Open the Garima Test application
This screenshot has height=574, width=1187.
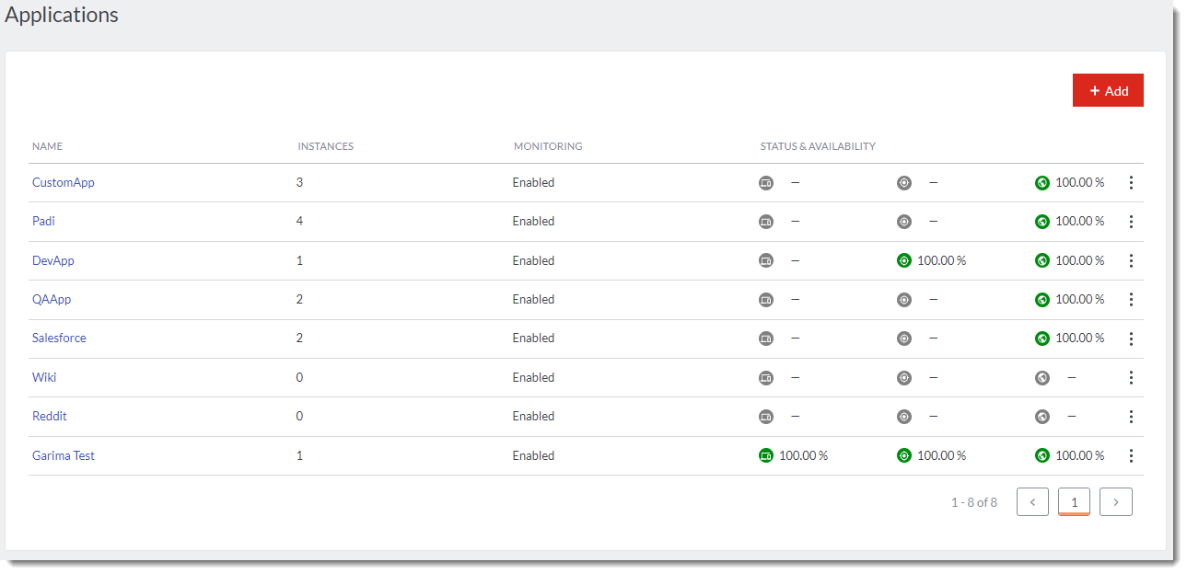(x=64, y=455)
